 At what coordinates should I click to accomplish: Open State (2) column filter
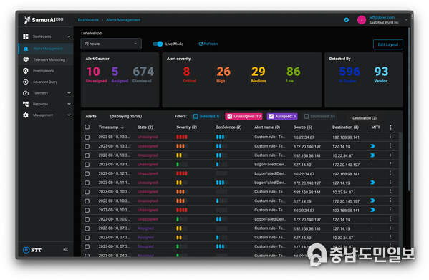point(145,127)
